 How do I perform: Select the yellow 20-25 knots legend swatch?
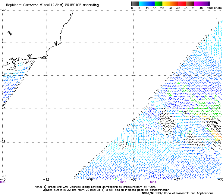(x=166, y=4)
